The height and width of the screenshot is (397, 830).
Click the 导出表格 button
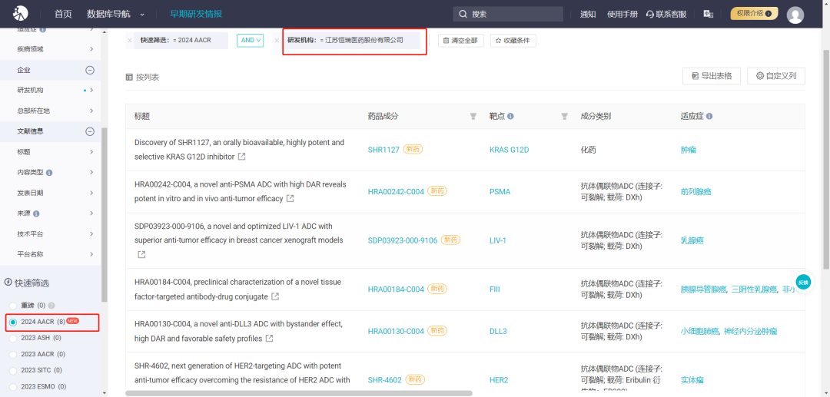click(712, 76)
